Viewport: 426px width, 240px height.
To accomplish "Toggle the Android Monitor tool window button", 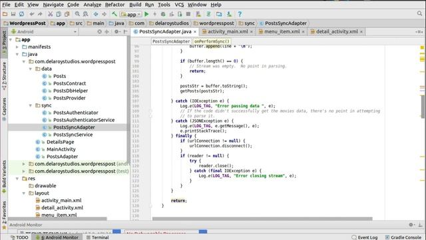I will pyautogui.click(x=57, y=237).
